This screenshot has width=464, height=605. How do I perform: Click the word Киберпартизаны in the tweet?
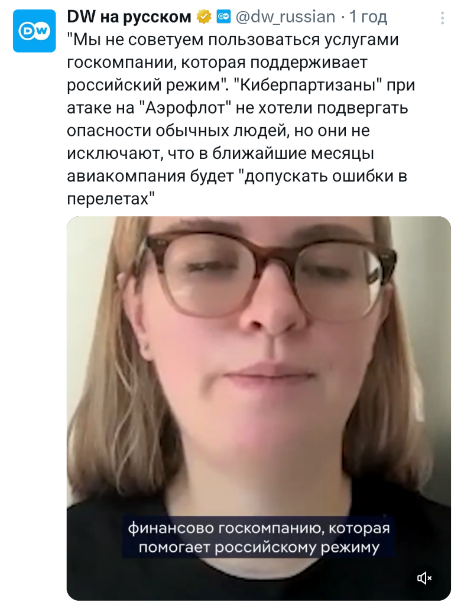(x=308, y=85)
